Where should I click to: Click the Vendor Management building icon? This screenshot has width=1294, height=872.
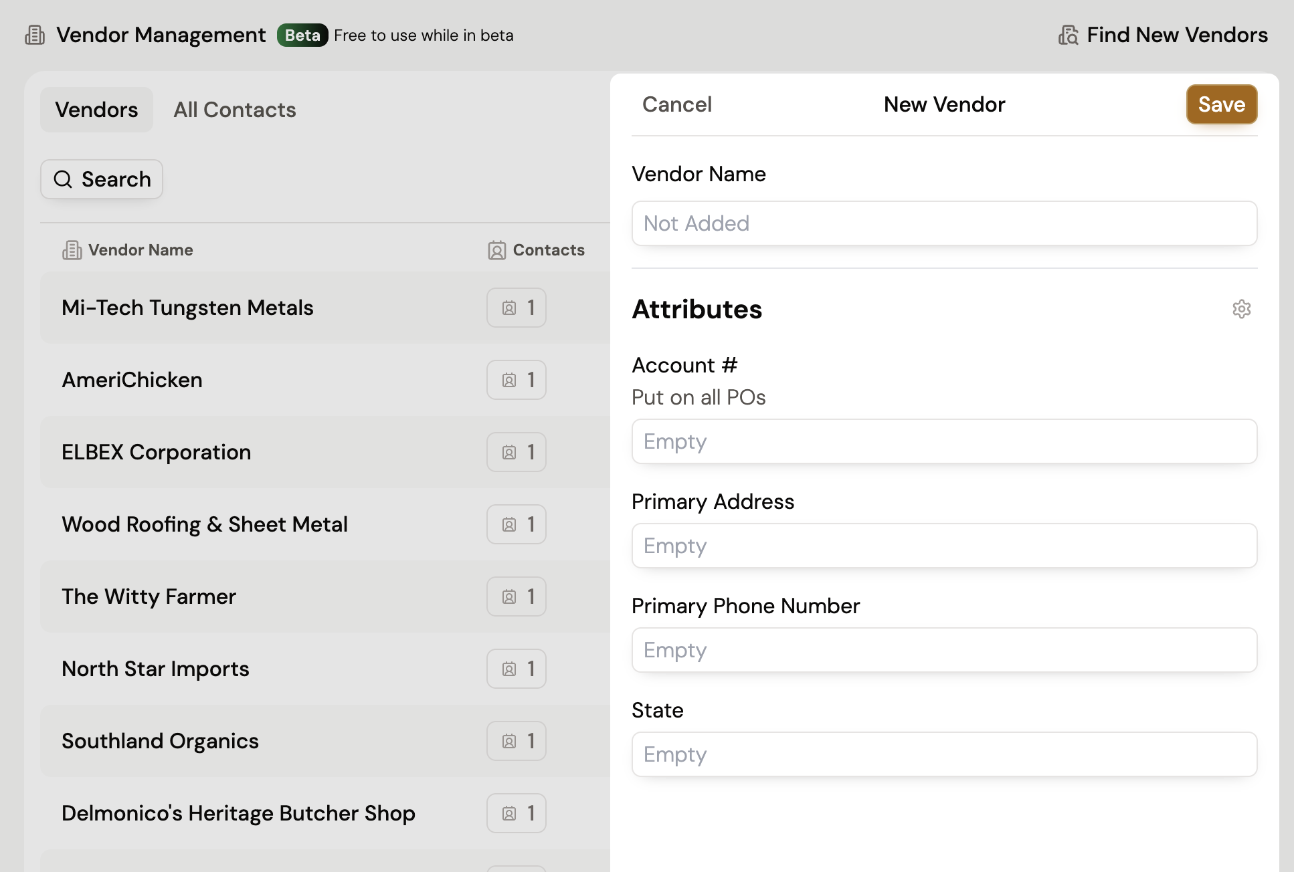tap(35, 35)
